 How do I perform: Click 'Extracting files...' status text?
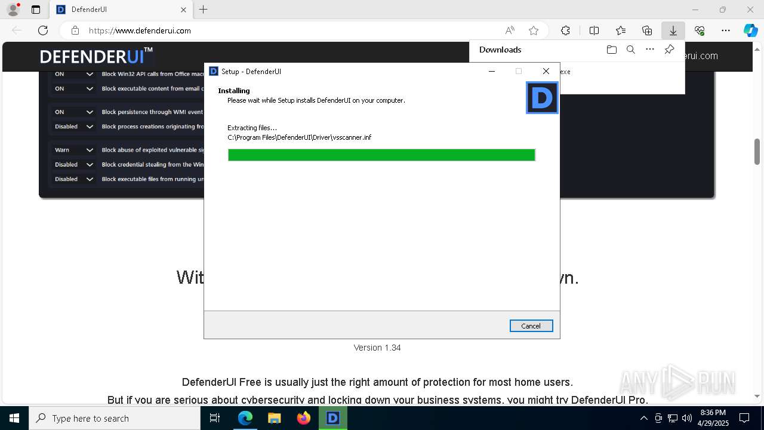[252, 128]
